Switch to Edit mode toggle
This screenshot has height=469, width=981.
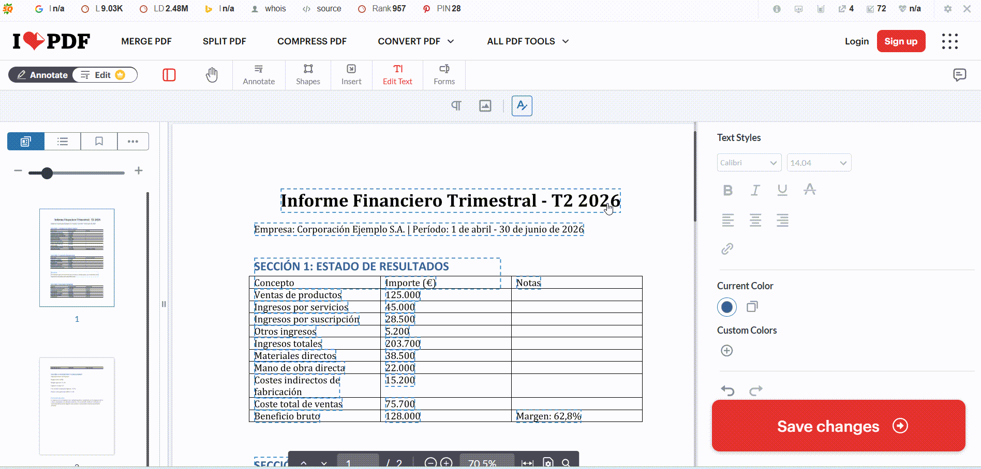click(105, 75)
